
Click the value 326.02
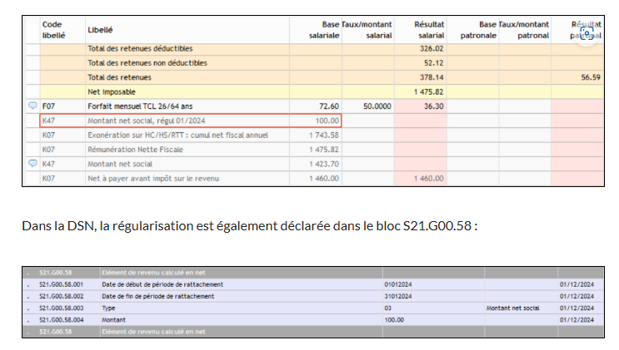pos(432,48)
